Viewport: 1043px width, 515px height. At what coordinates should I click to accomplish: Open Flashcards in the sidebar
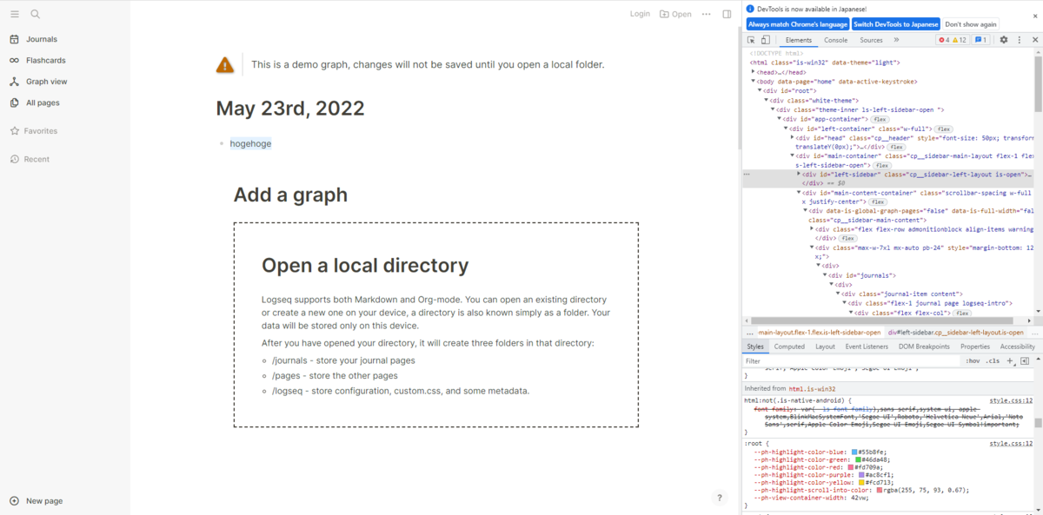[x=45, y=60]
